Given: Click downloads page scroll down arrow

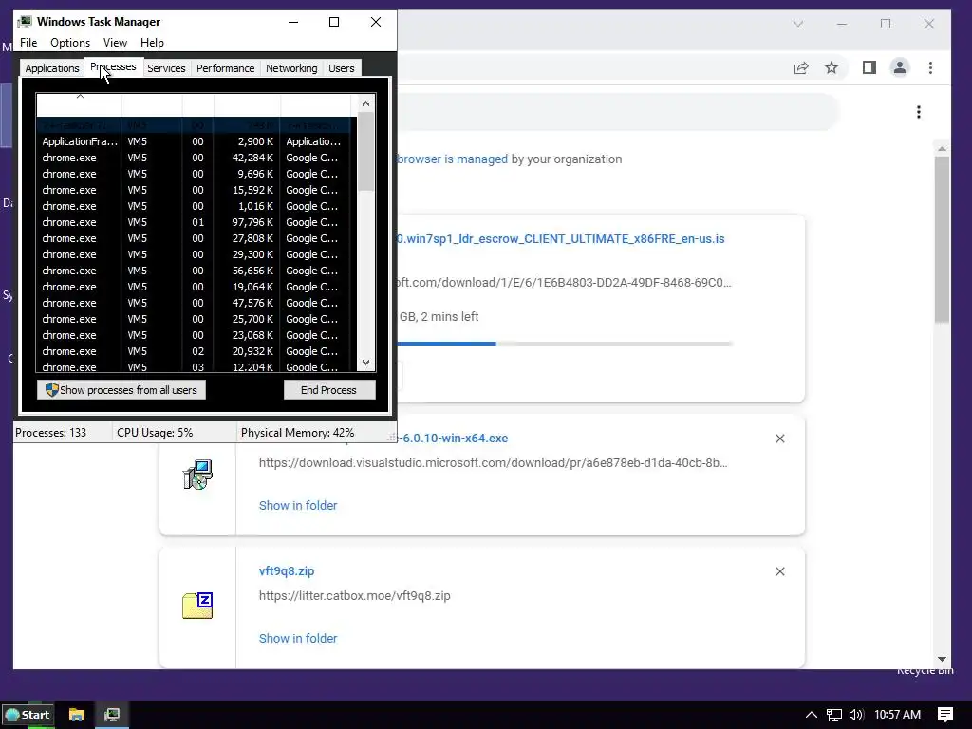Looking at the screenshot, I should (x=943, y=659).
